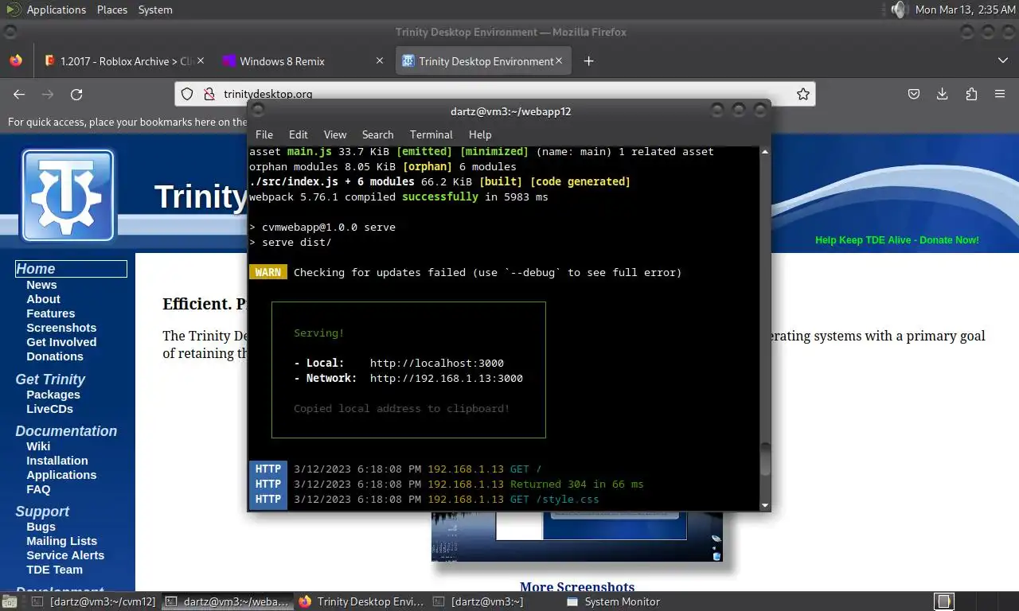The height and width of the screenshot is (611, 1019).
Task: Open the Wiki documentation link
Action: coord(38,446)
